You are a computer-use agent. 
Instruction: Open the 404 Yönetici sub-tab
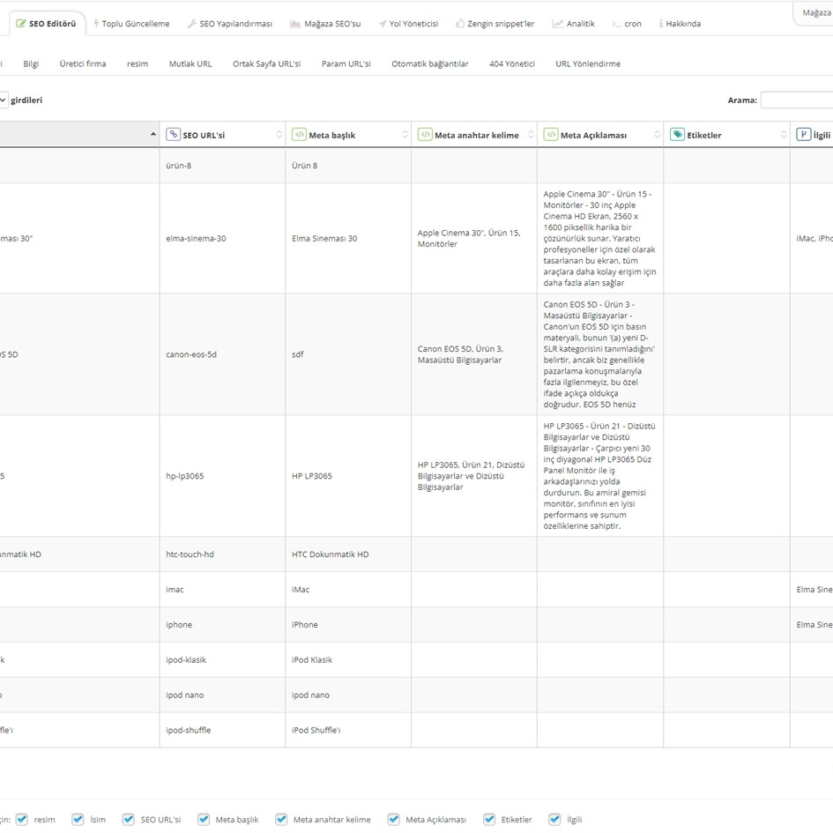point(512,63)
